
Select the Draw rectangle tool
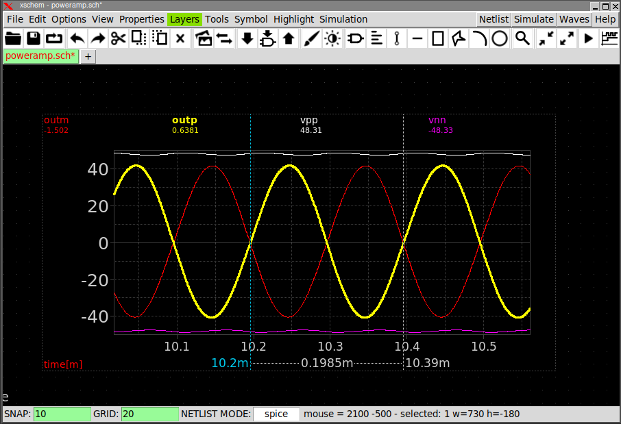pyautogui.click(x=438, y=38)
